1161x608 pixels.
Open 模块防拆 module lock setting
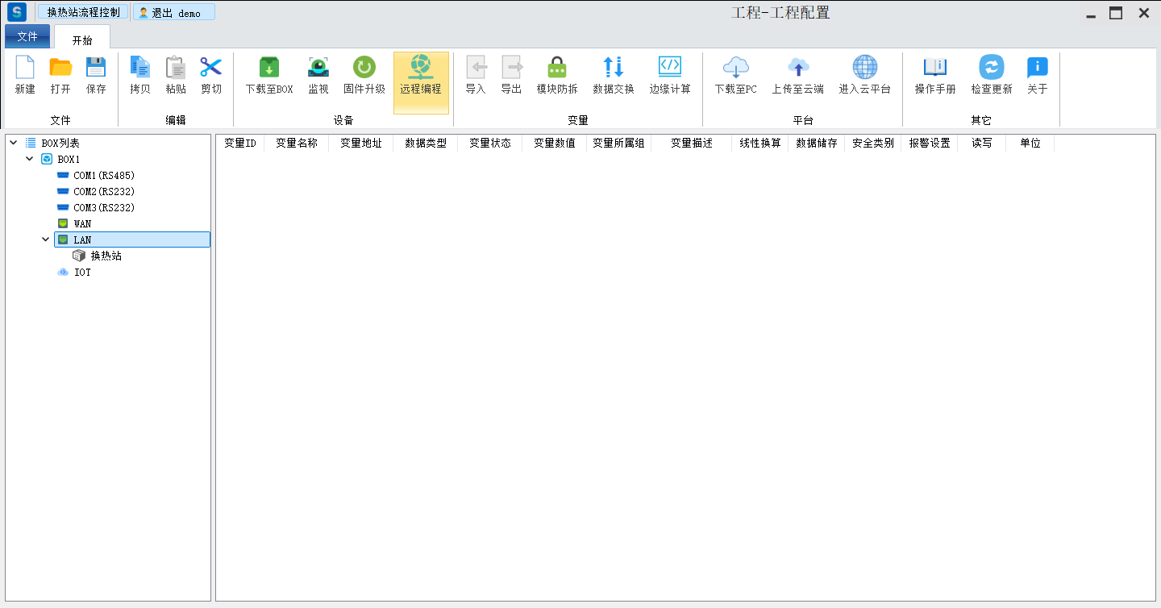(557, 68)
